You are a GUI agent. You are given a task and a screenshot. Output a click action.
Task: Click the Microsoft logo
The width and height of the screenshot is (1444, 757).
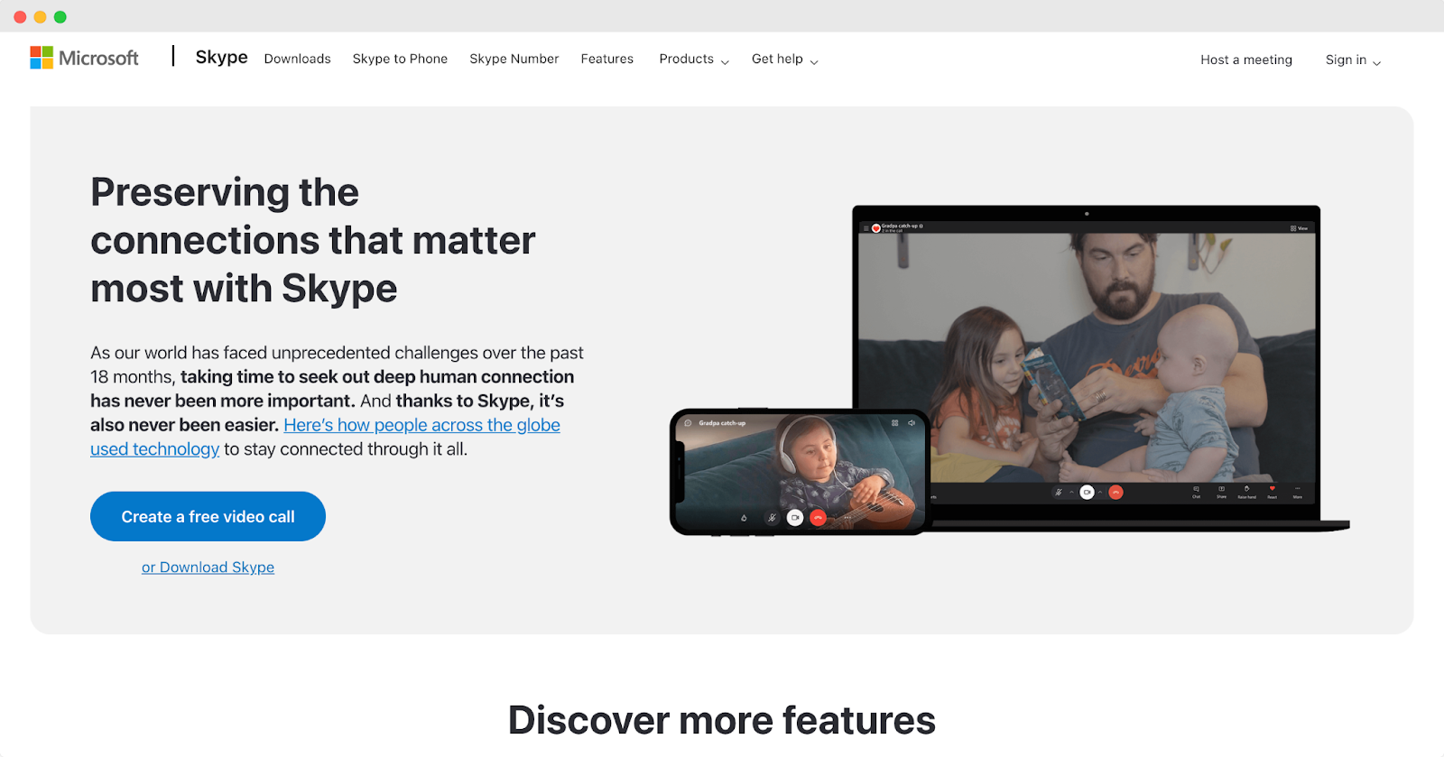pyautogui.click(x=84, y=58)
